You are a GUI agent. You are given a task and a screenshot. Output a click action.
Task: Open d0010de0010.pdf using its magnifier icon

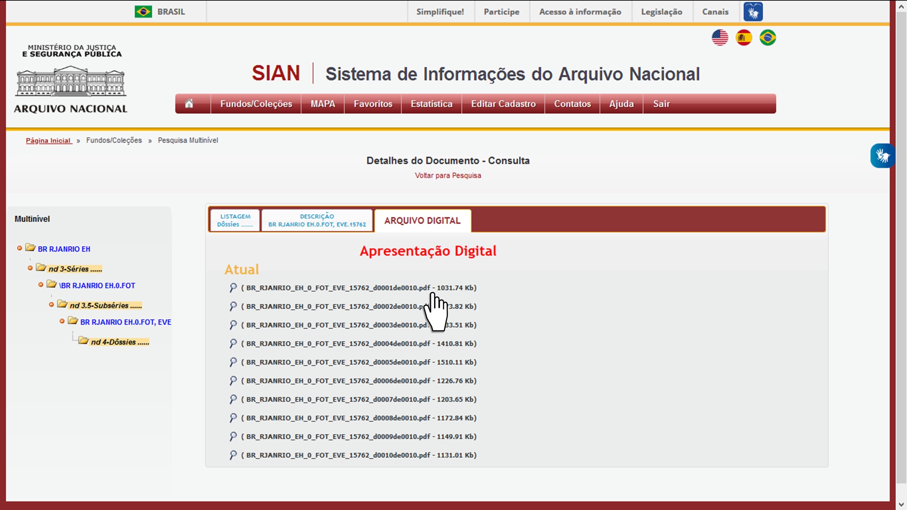233,455
